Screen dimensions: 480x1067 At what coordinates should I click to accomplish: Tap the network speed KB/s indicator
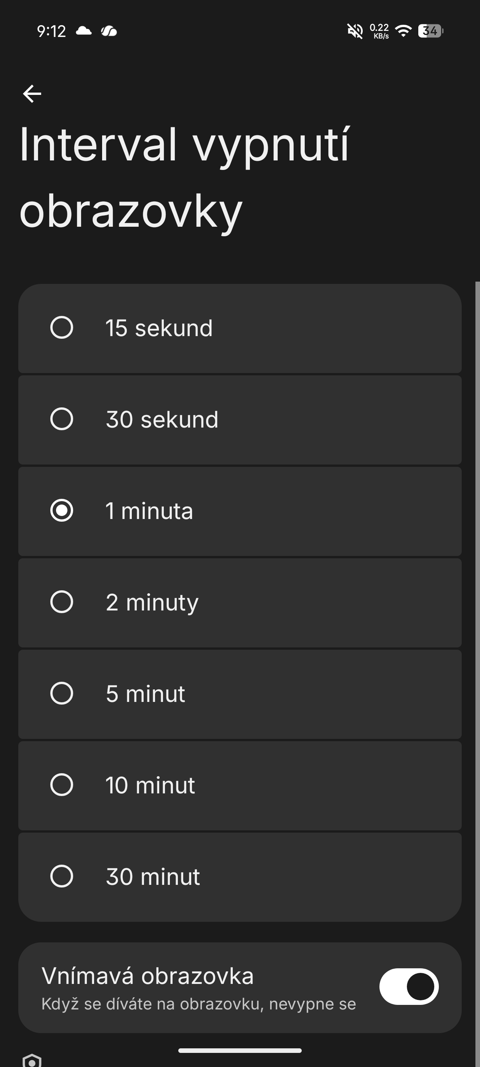(379, 31)
